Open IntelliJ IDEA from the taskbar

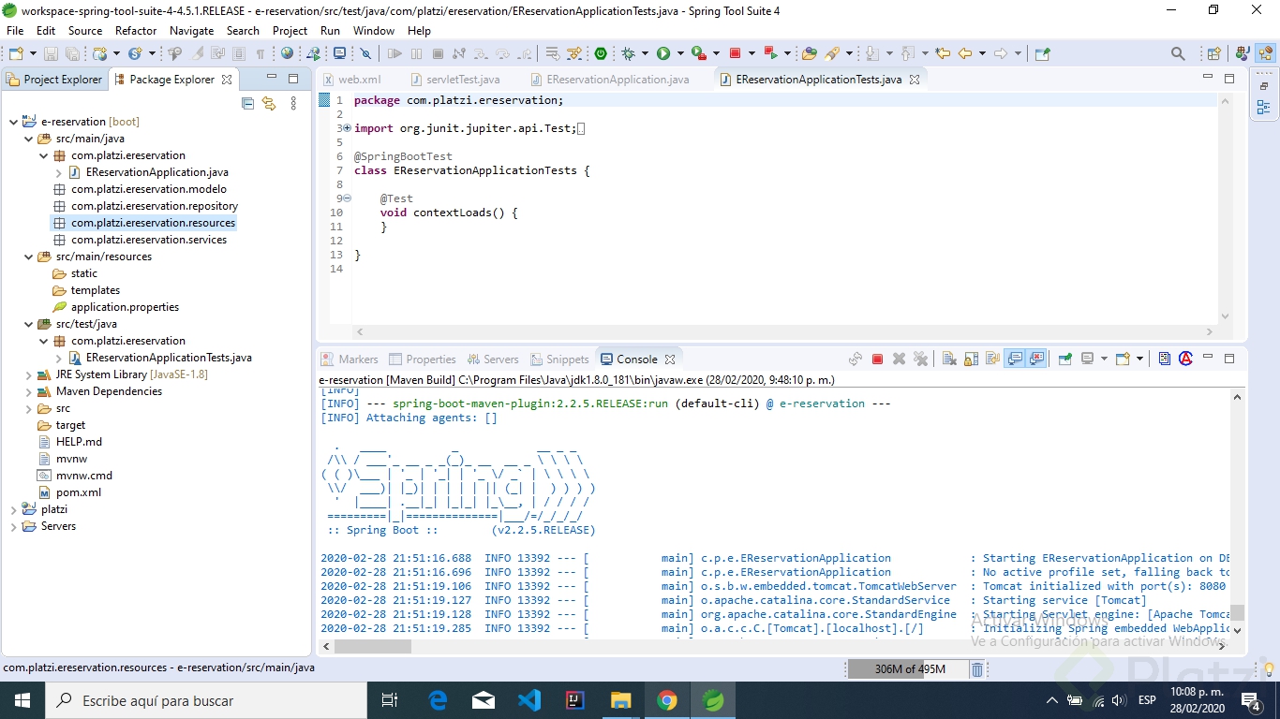coord(574,699)
